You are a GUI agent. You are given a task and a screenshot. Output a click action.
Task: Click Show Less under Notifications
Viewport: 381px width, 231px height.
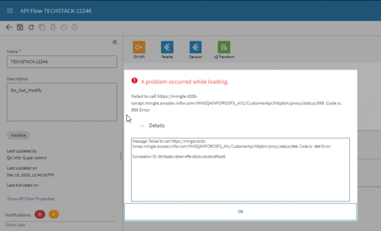[15, 225]
